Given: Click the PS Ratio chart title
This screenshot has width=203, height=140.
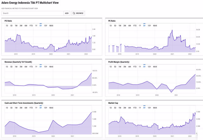Looking at the screenshot, I should (x=8, y=21).
